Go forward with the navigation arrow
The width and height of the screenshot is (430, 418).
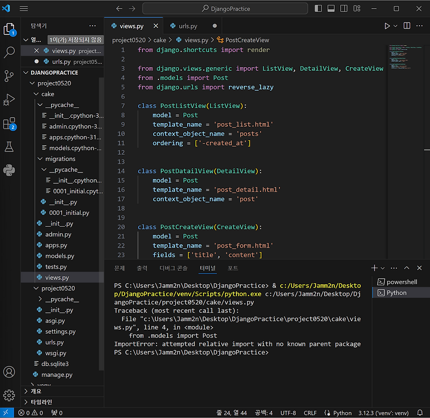[x=132, y=9]
